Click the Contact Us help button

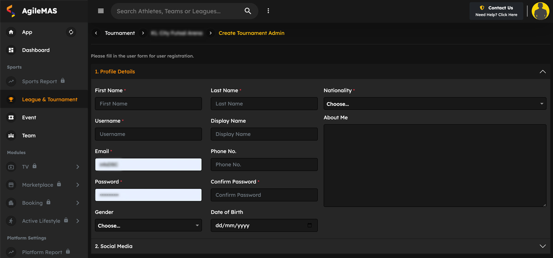(496, 11)
